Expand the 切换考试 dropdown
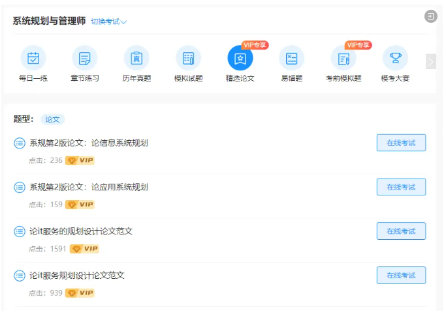446x316 pixels. click(108, 22)
